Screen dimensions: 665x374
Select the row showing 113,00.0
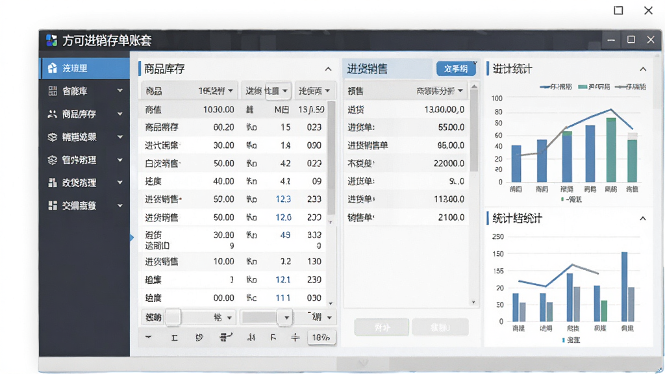407,199
